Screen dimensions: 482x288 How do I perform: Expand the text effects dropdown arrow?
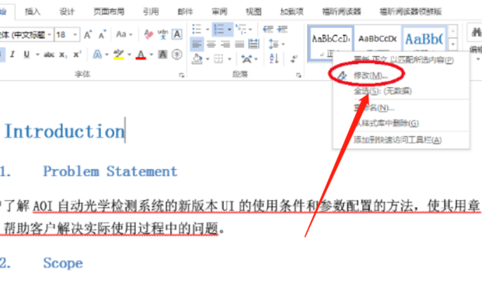pyautogui.click(x=107, y=54)
